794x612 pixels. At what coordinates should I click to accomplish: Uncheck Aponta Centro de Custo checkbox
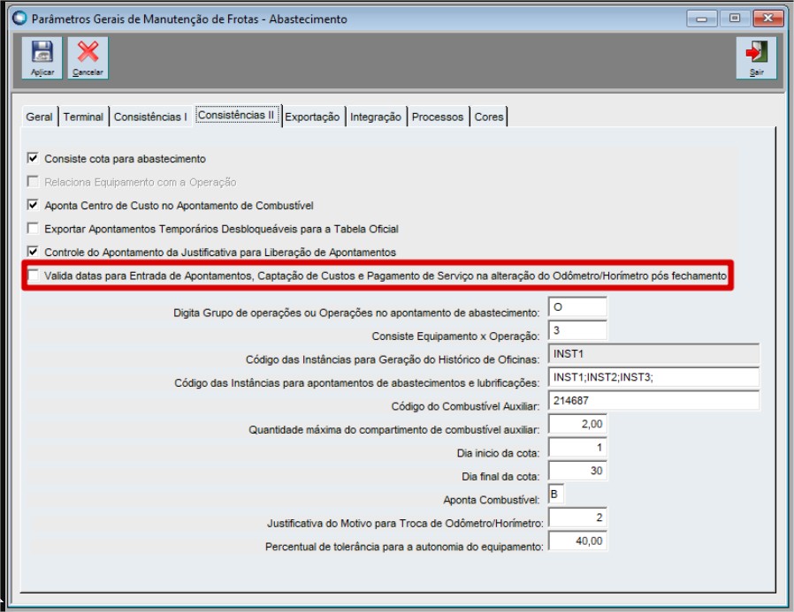(x=33, y=205)
